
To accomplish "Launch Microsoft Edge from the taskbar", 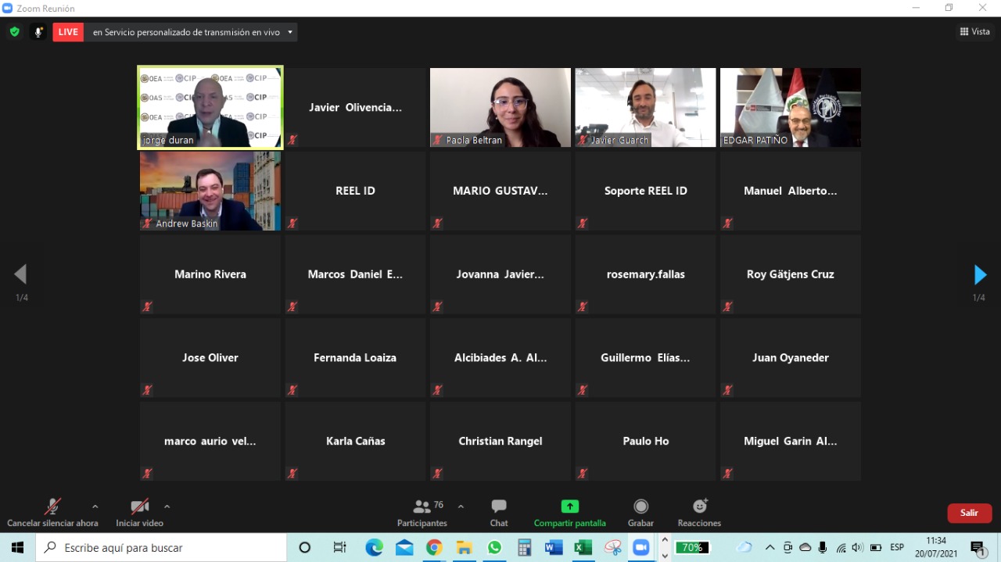I will click(x=374, y=547).
